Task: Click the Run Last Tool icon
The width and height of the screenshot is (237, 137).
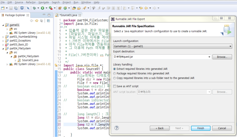Action: pos(51,8)
